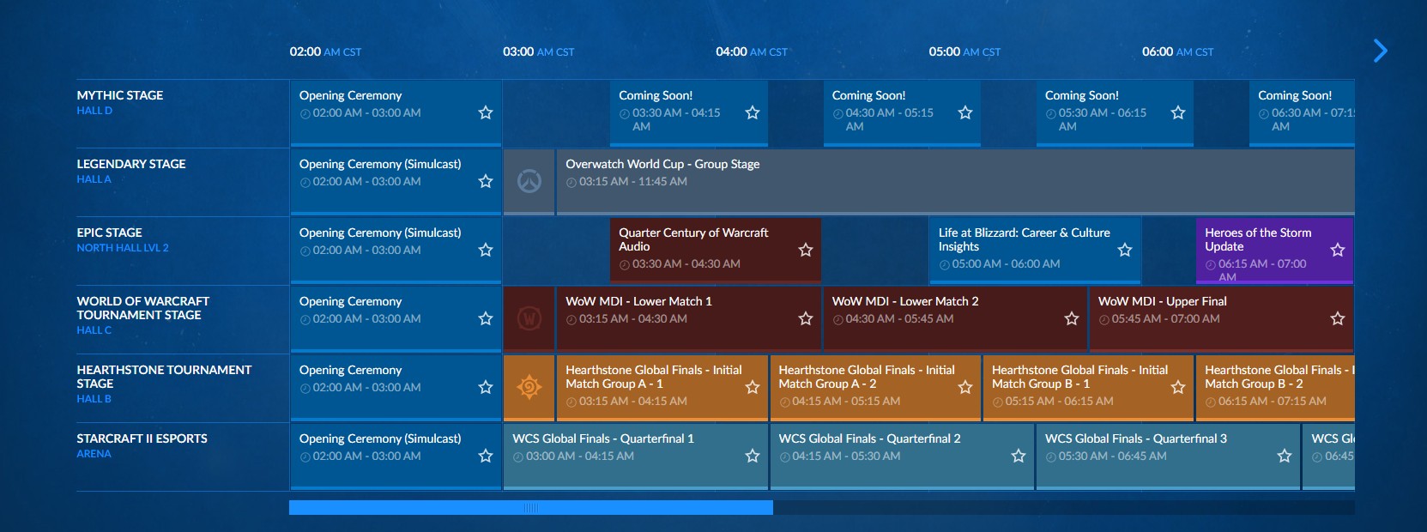Select the Mythic Stage row label
1427x532 pixels.
point(120,95)
